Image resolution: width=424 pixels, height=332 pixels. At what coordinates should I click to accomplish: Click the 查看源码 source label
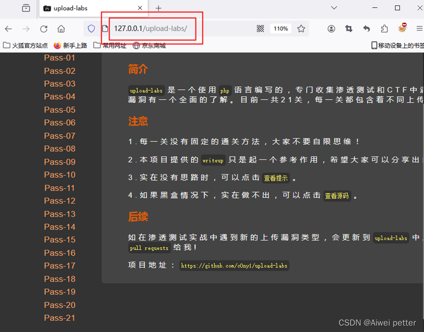337,196
